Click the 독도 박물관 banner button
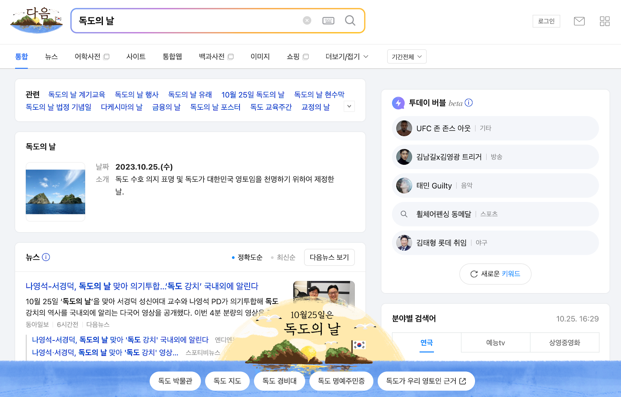The width and height of the screenshot is (621, 397). coord(175,381)
